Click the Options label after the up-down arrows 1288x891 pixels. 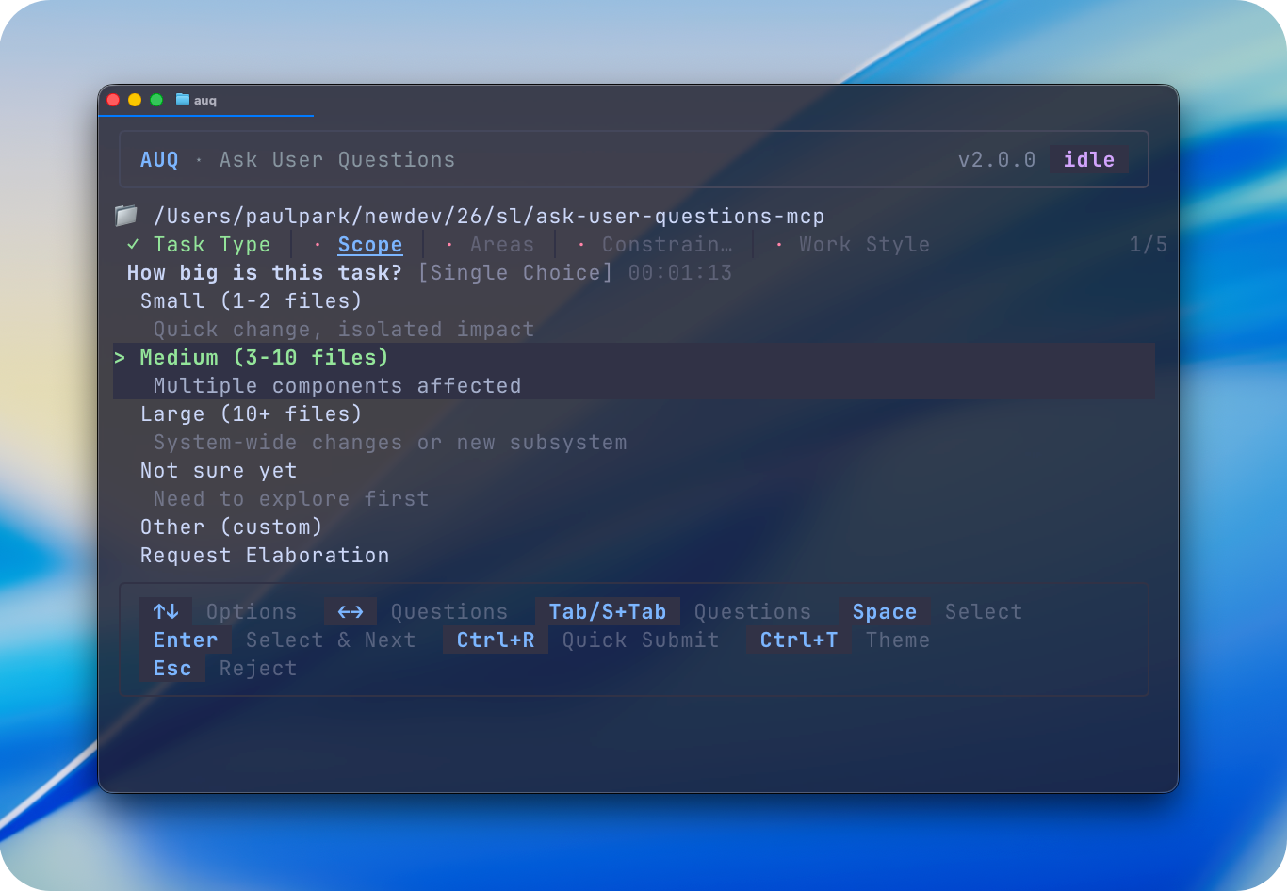tap(252, 612)
